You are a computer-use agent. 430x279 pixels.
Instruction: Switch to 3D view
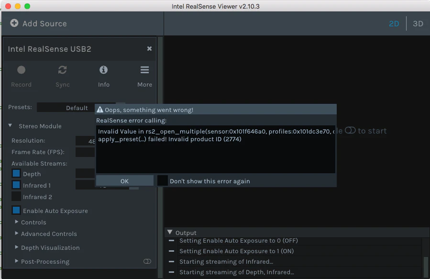pyautogui.click(x=418, y=23)
